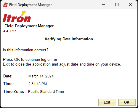Click Exit to close the application

[x=107, y=102]
